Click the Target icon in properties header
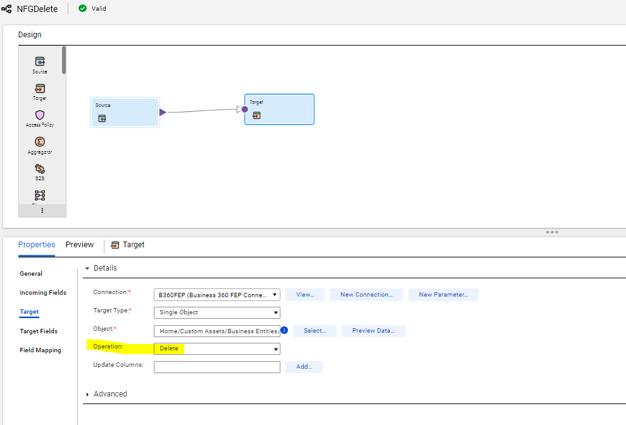 115,245
